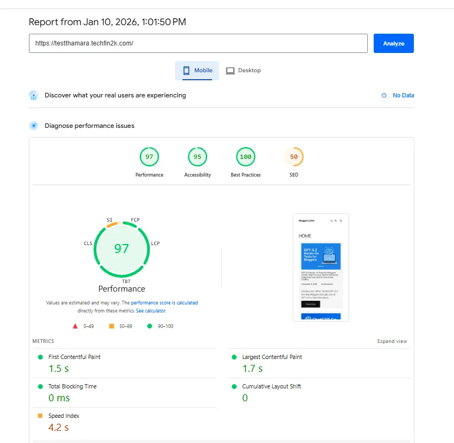454x443 pixels.
Task: Click the Analyze button
Action: point(394,43)
